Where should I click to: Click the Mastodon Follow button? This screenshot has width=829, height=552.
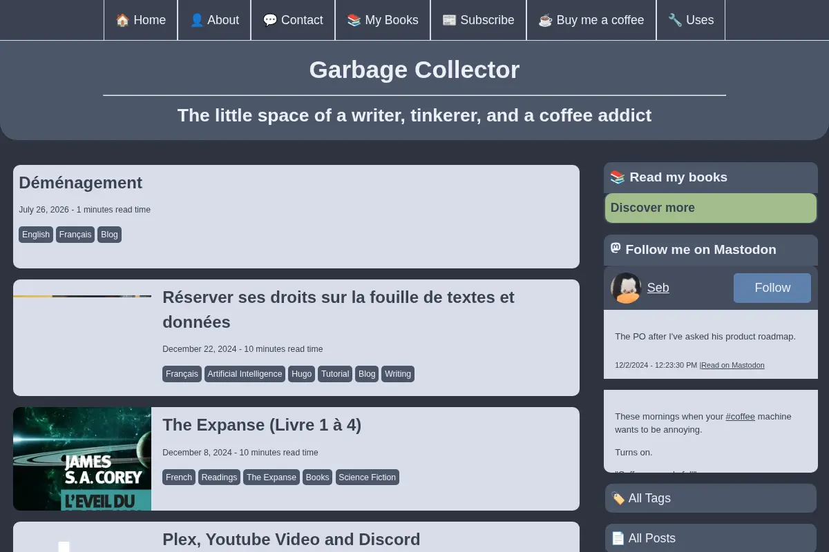click(772, 288)
